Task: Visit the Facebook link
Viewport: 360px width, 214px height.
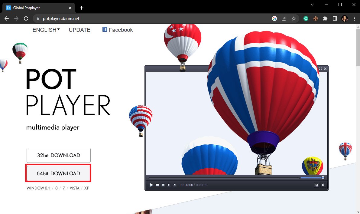Action: [x=118, y=30]
